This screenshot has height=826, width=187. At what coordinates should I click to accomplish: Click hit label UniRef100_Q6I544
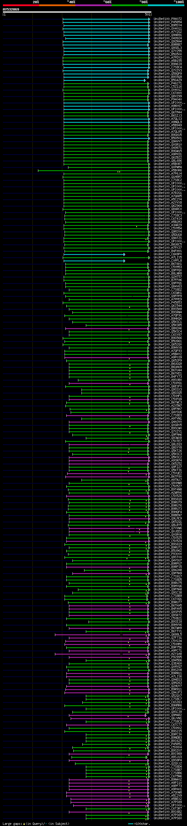click(168, 306)
